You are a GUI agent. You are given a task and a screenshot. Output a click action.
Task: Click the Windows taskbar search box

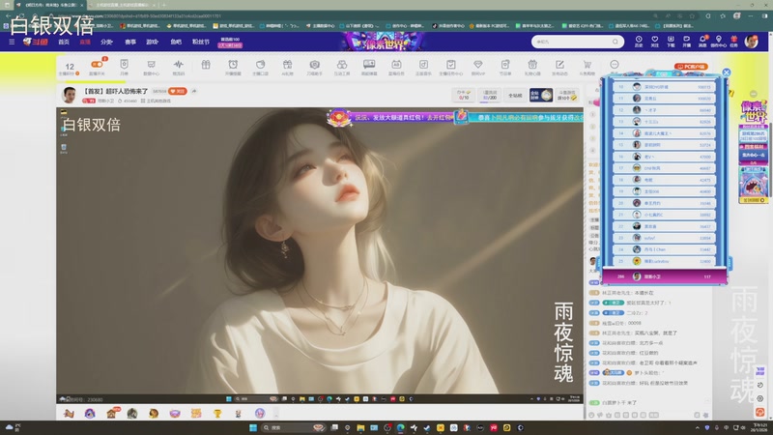tap(285, 427)
